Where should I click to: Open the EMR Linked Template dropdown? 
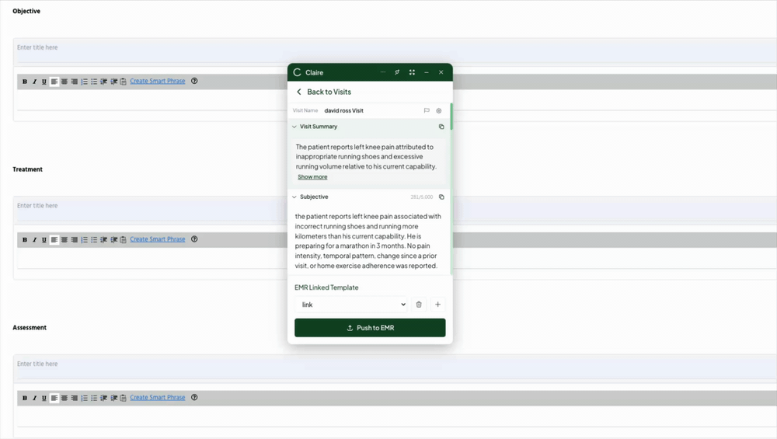pos(351,305)
